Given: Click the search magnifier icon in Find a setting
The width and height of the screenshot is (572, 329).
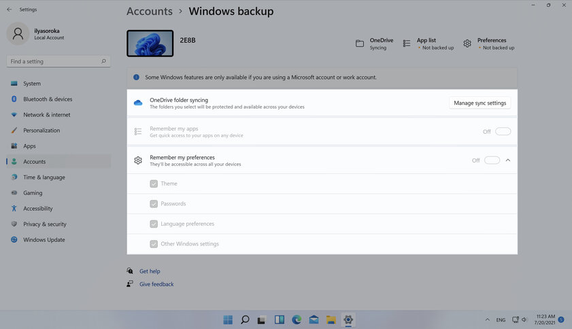Looking at the screenshot, I should point(103,61).
